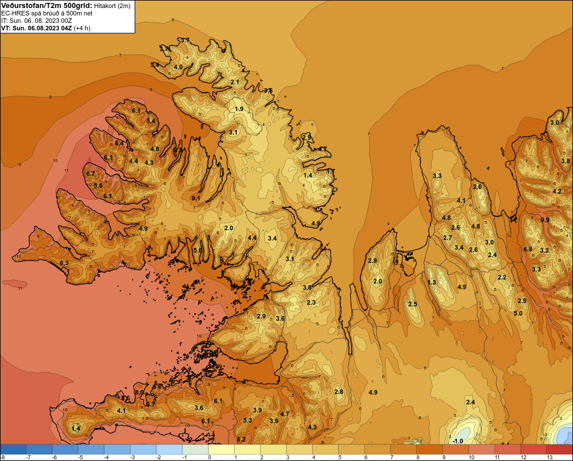Screen dimensions: 573x461
Task: Click the '-5' label on the legend scale
Action: tap(80, 458)
